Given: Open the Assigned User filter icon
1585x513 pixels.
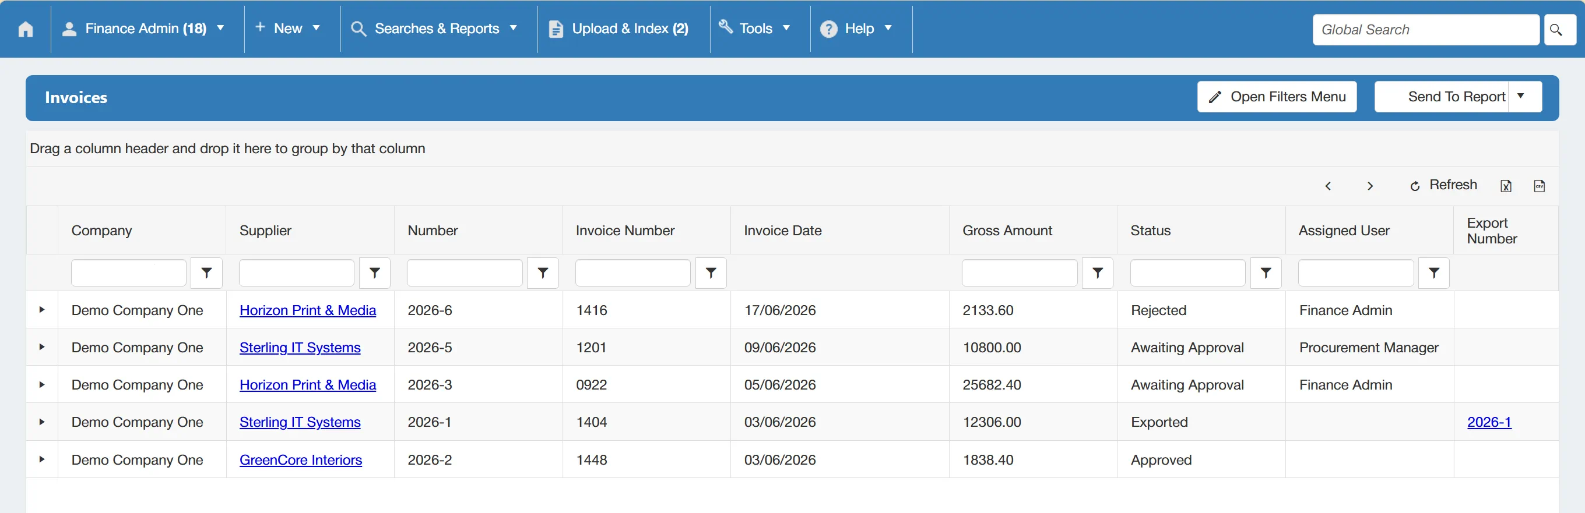Looking at the screenshot, I should (1433, 273).
